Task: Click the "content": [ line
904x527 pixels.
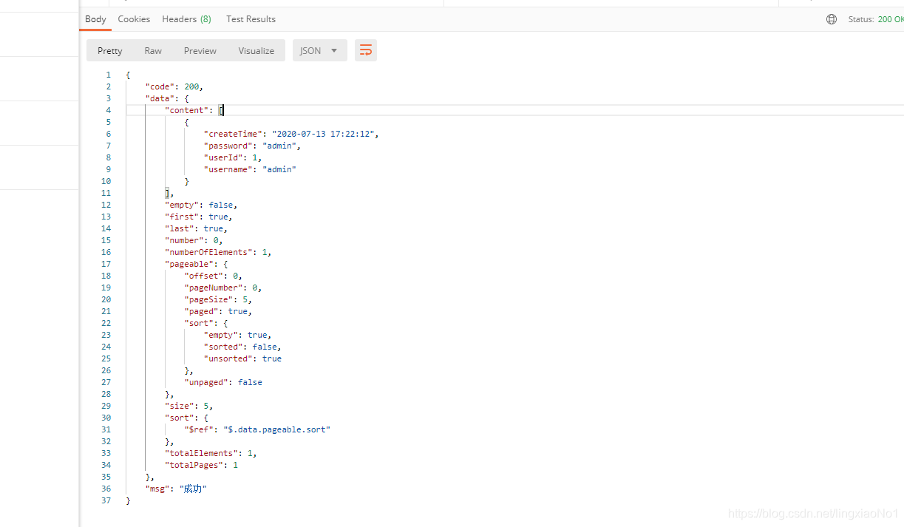Action: tap(194, 110)
